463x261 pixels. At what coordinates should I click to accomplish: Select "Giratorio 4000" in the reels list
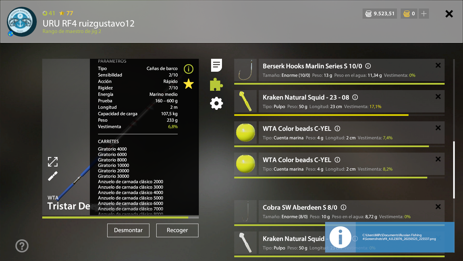112,149
